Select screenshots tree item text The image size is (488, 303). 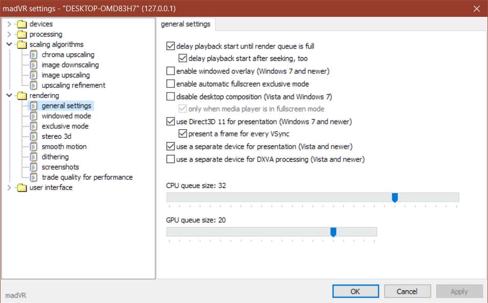[x=60, y=167]
